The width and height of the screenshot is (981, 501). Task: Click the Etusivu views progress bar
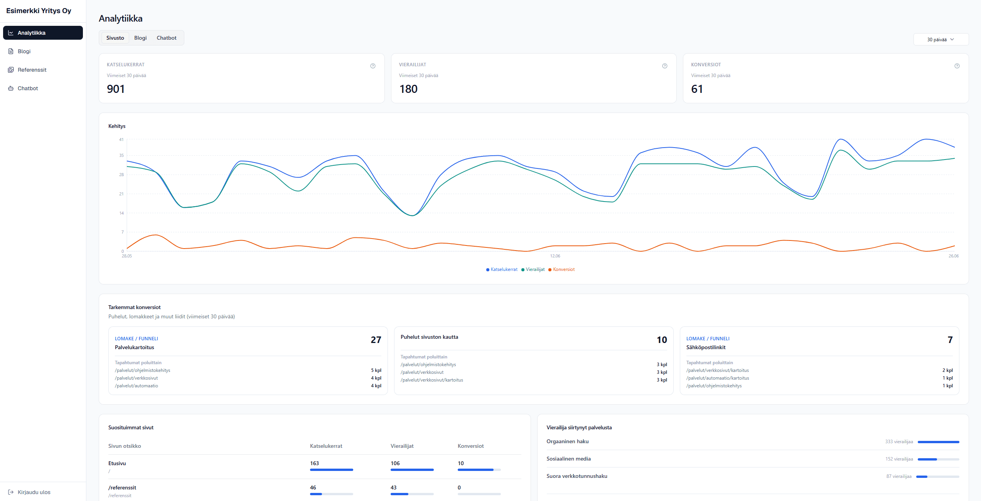pos(332,470)
